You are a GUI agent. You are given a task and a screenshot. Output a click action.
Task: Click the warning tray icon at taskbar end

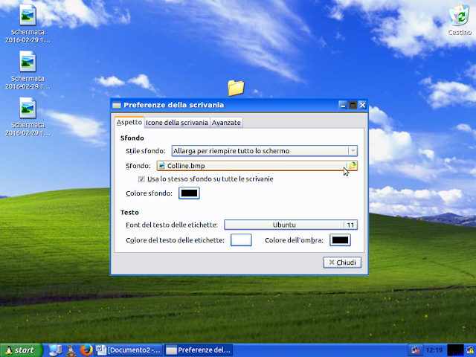coord(470,350)
